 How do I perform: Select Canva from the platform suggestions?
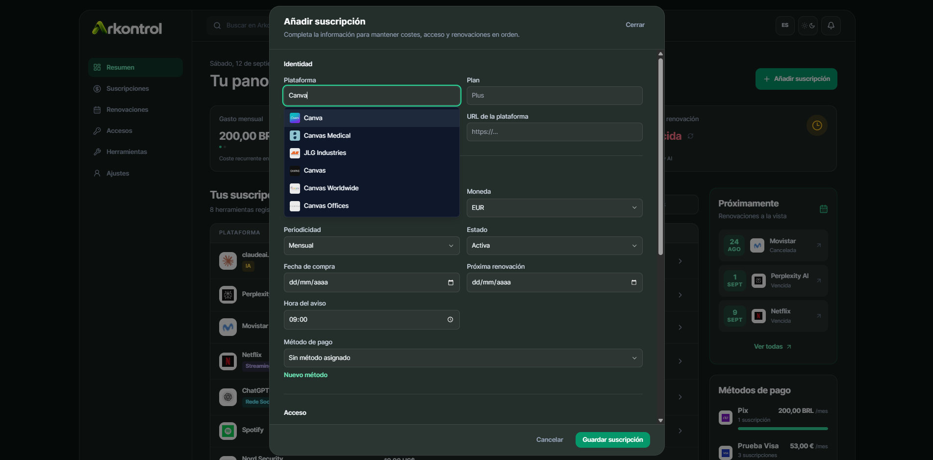click(372, 118)
